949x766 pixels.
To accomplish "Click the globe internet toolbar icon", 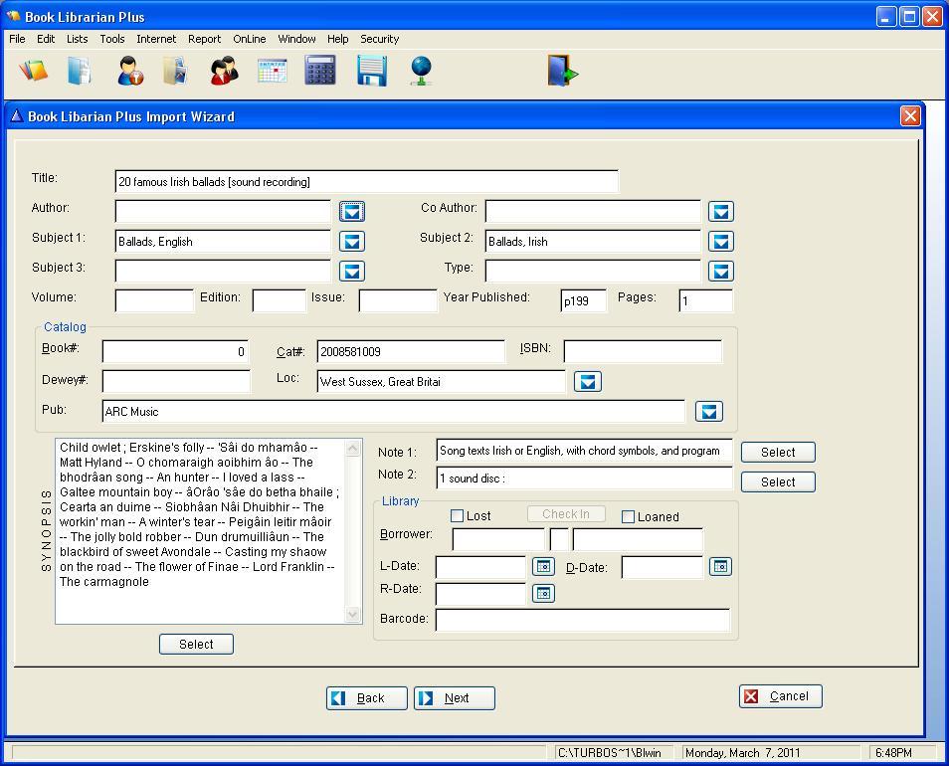I will (422, 71).
